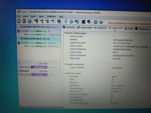
Task: Click the second disk test toolbar icon
Action: 42,21
